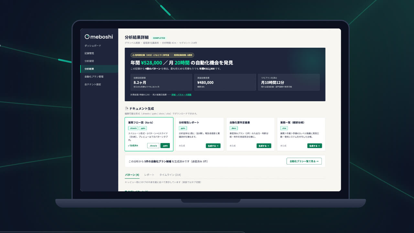Viewport: 414px width, 233px height.
Task: Click the ¥528,000 annual savings figure
Action: click(x=151, y=63)
